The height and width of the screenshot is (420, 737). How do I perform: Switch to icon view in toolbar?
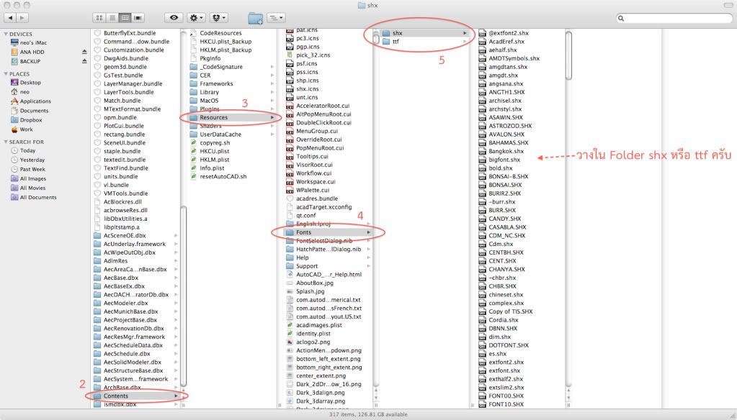(99, 18)
